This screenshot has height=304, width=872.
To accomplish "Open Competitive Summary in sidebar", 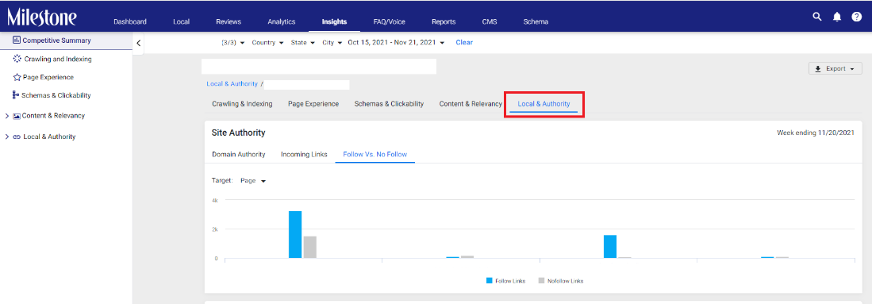I will [56, 40].
